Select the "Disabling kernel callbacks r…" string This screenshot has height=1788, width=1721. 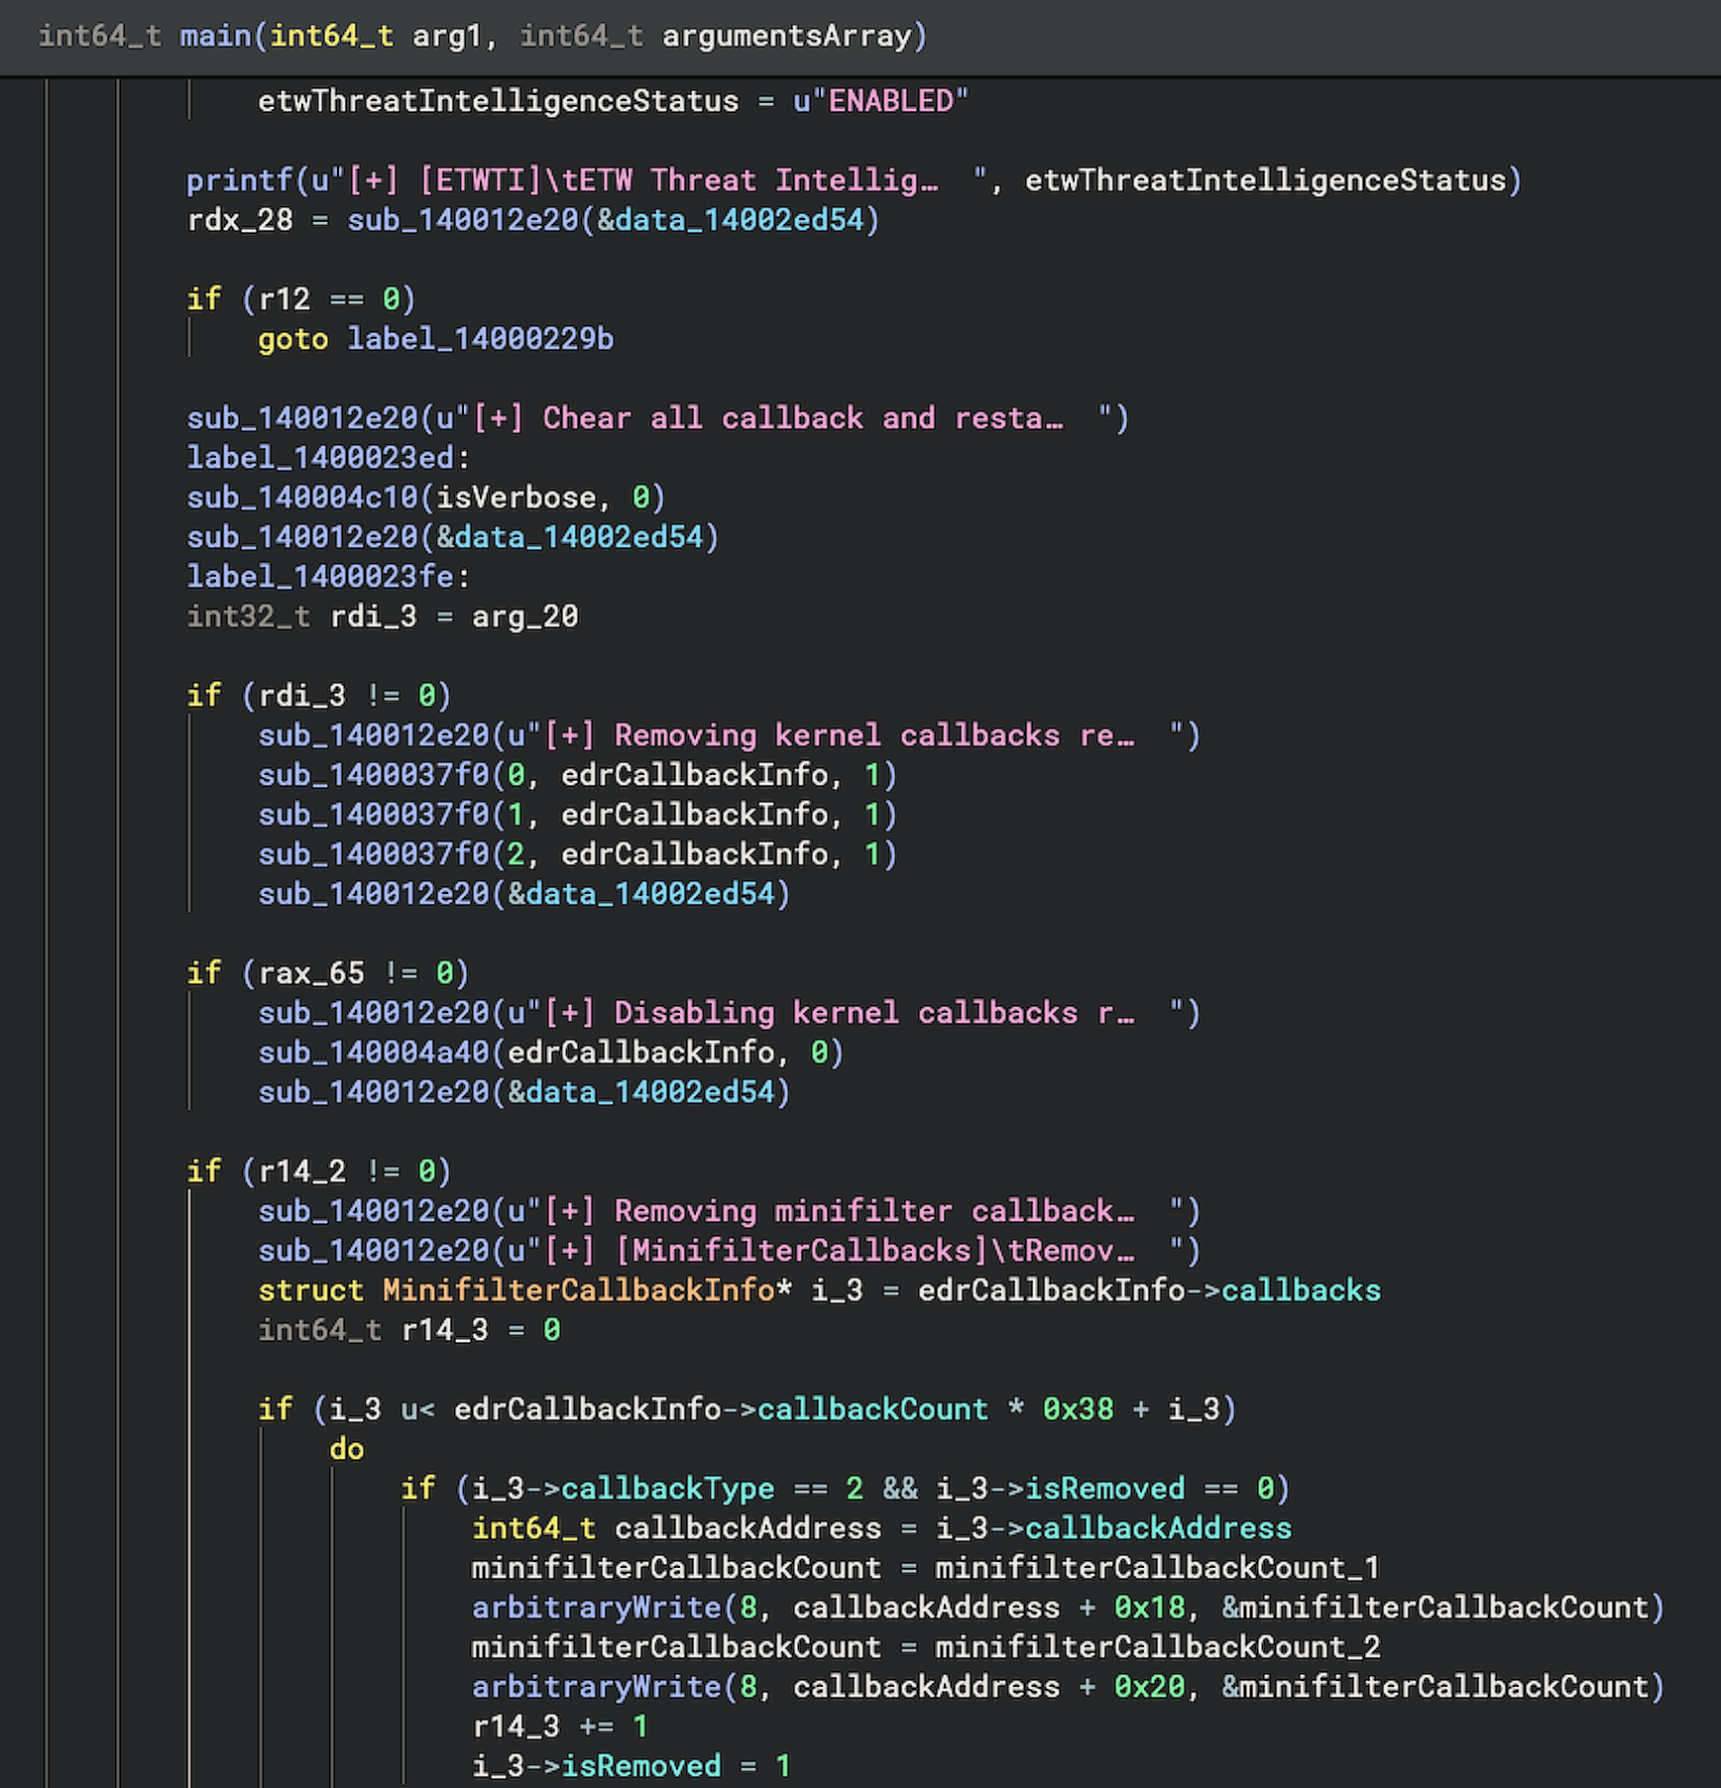846,1013
